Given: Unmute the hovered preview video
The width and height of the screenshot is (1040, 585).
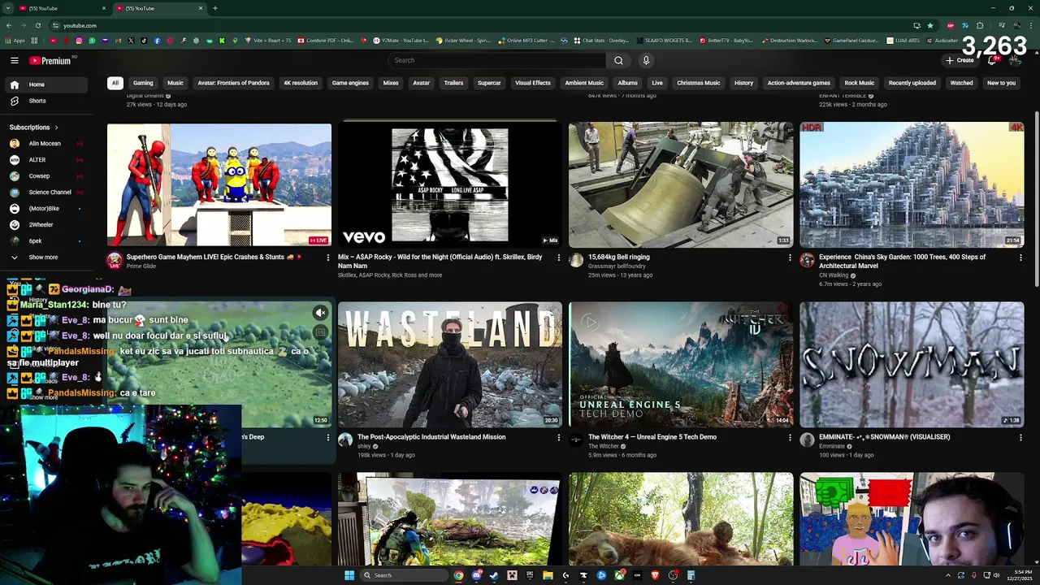Looking at the screenshot, I should (320, 313).
